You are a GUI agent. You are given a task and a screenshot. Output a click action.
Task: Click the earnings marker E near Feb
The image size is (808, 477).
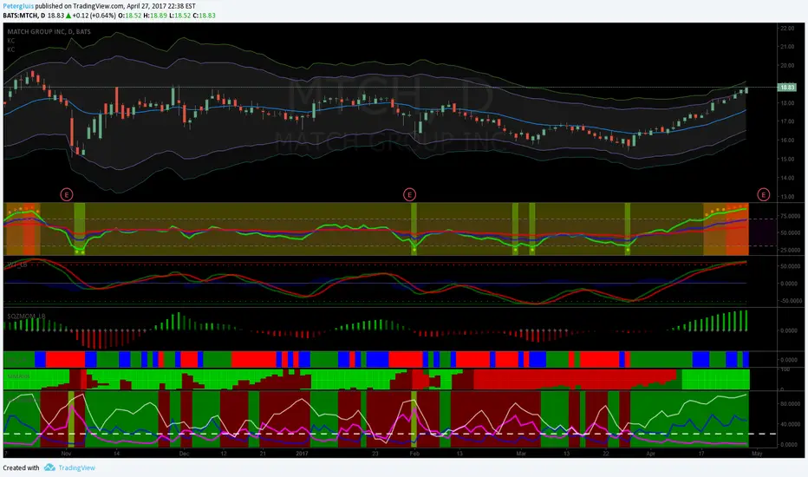tap(409, 194)
